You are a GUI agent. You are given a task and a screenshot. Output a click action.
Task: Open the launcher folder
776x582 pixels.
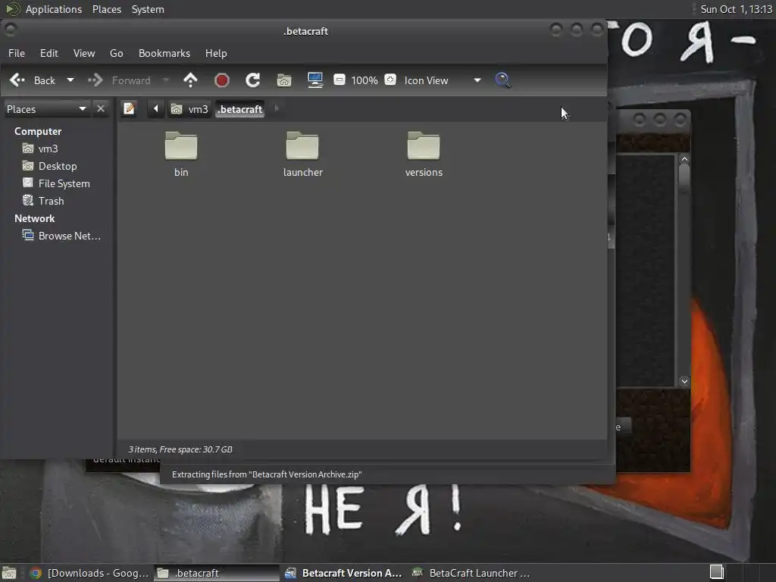[302, 154]
